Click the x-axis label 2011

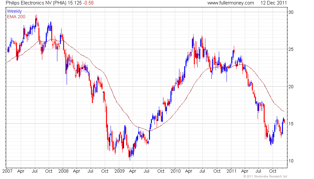click(x=231, y=171)
